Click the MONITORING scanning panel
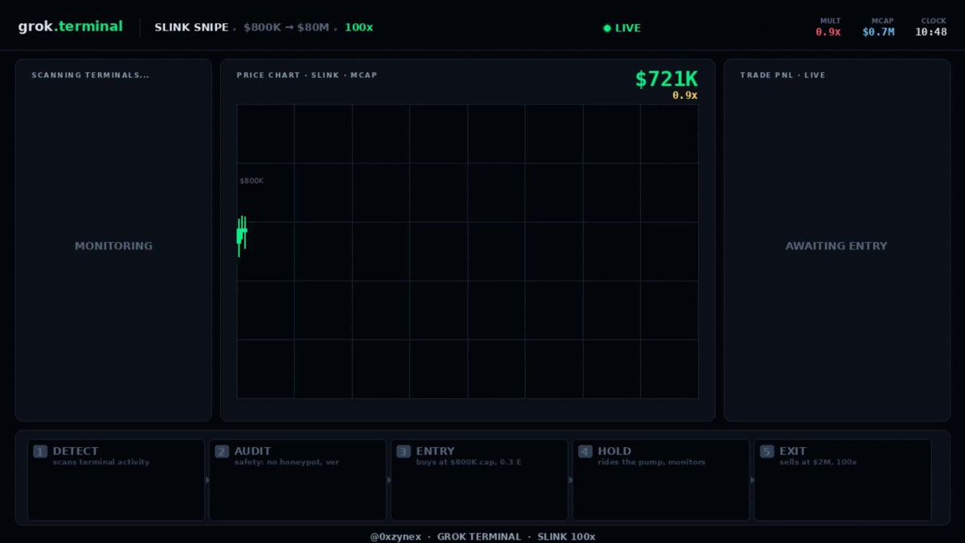This screenshot has height=543, width=965. tap(113, 240)
